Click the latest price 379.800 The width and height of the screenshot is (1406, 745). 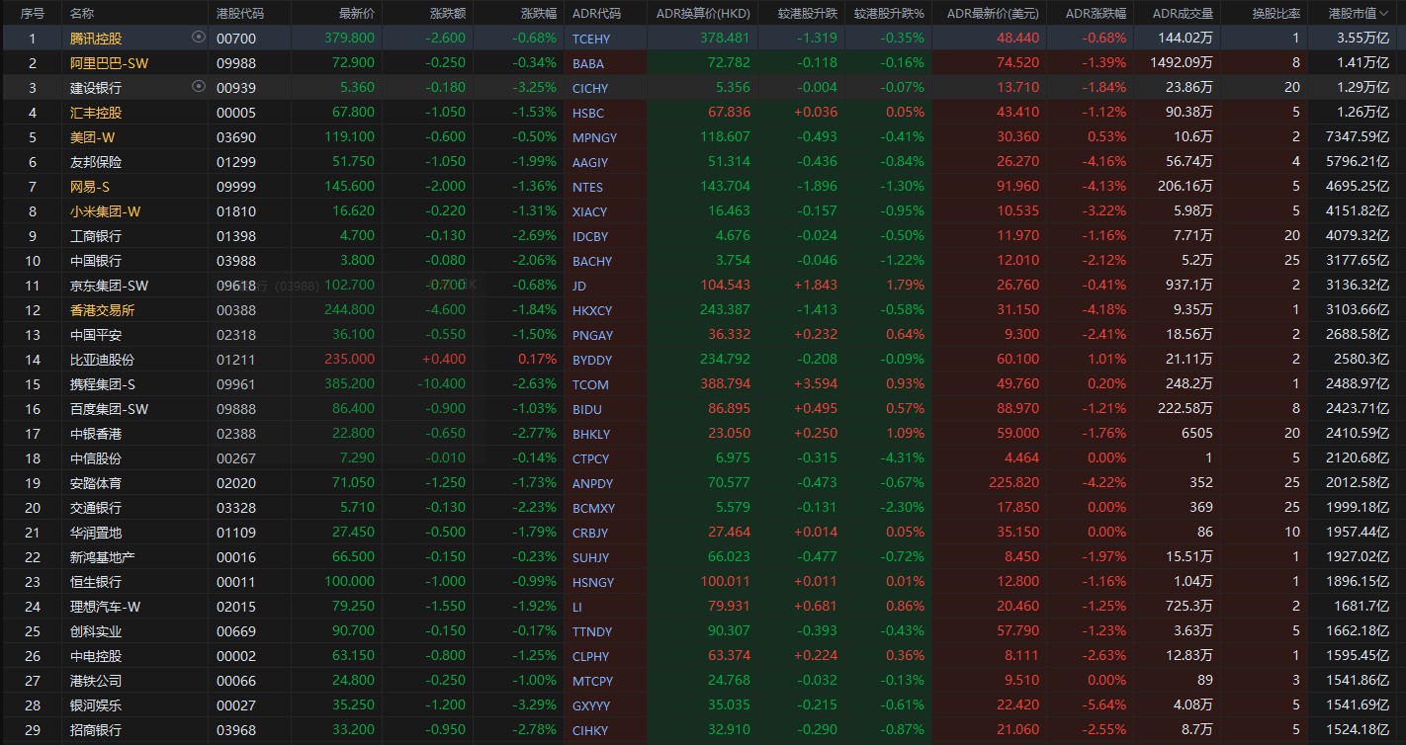pyautogui.click(x=350, y=38)
